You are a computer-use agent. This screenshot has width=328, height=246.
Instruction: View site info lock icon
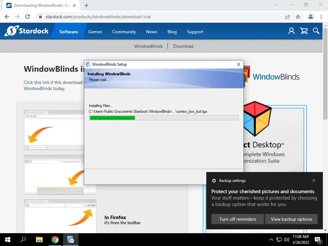click(x=40, y=17)
